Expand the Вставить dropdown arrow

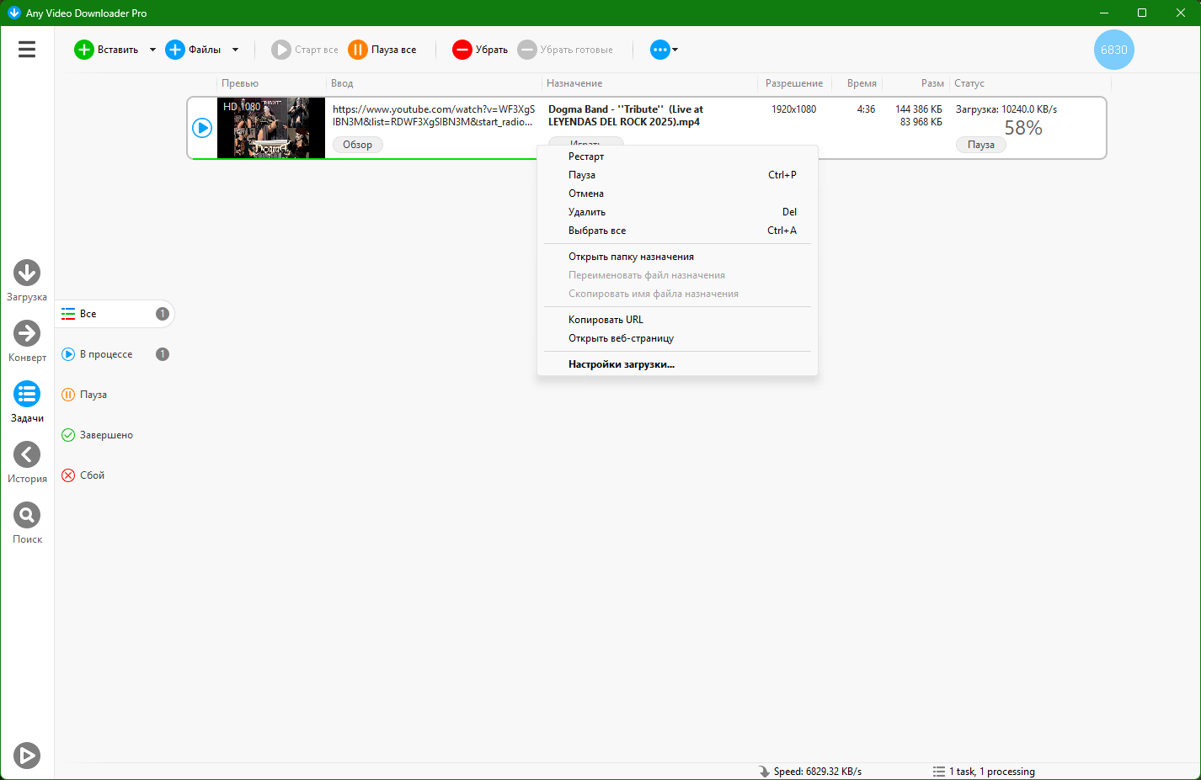152,50
